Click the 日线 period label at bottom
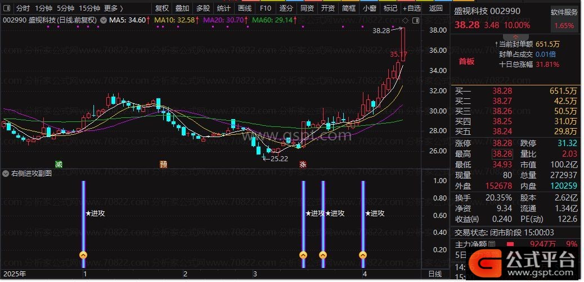The image size is (584, 282). tap(435, 274)
